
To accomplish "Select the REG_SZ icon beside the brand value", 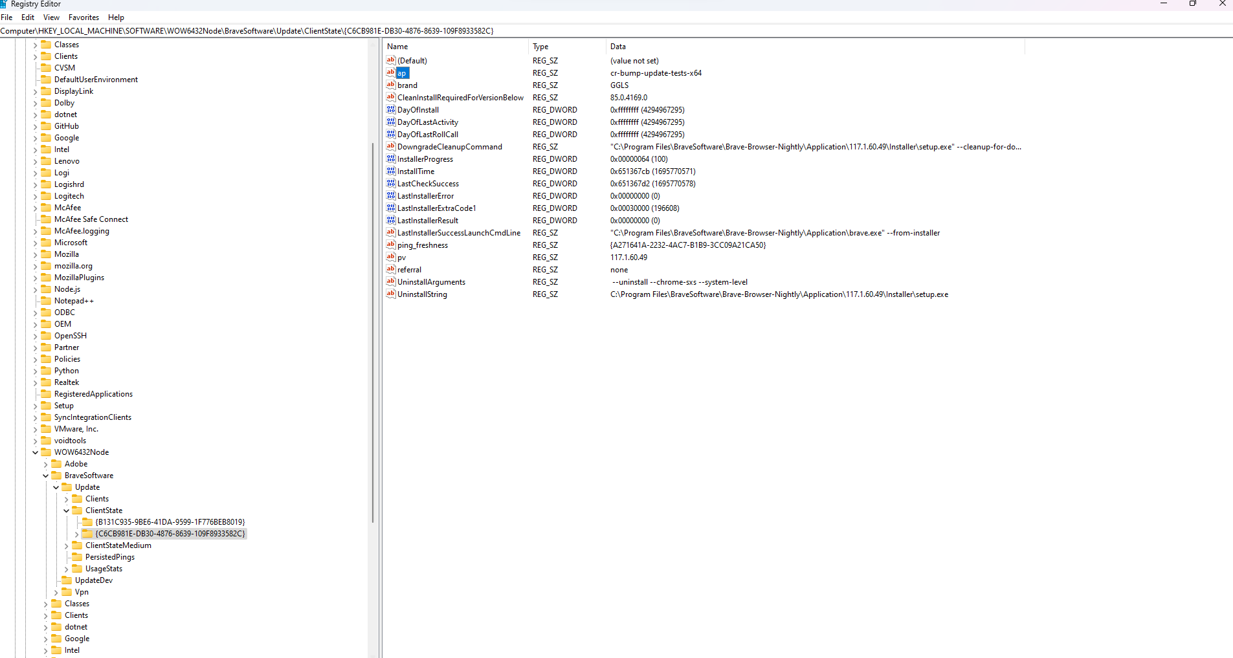I will pyautogui.click(x=390, y=85).
